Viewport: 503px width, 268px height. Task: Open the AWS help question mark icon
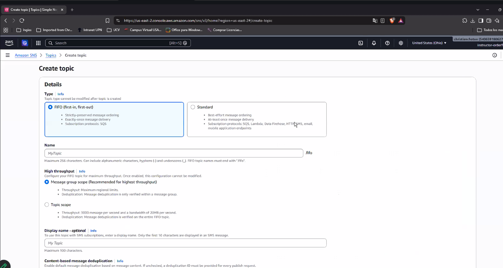click(387, 43)
